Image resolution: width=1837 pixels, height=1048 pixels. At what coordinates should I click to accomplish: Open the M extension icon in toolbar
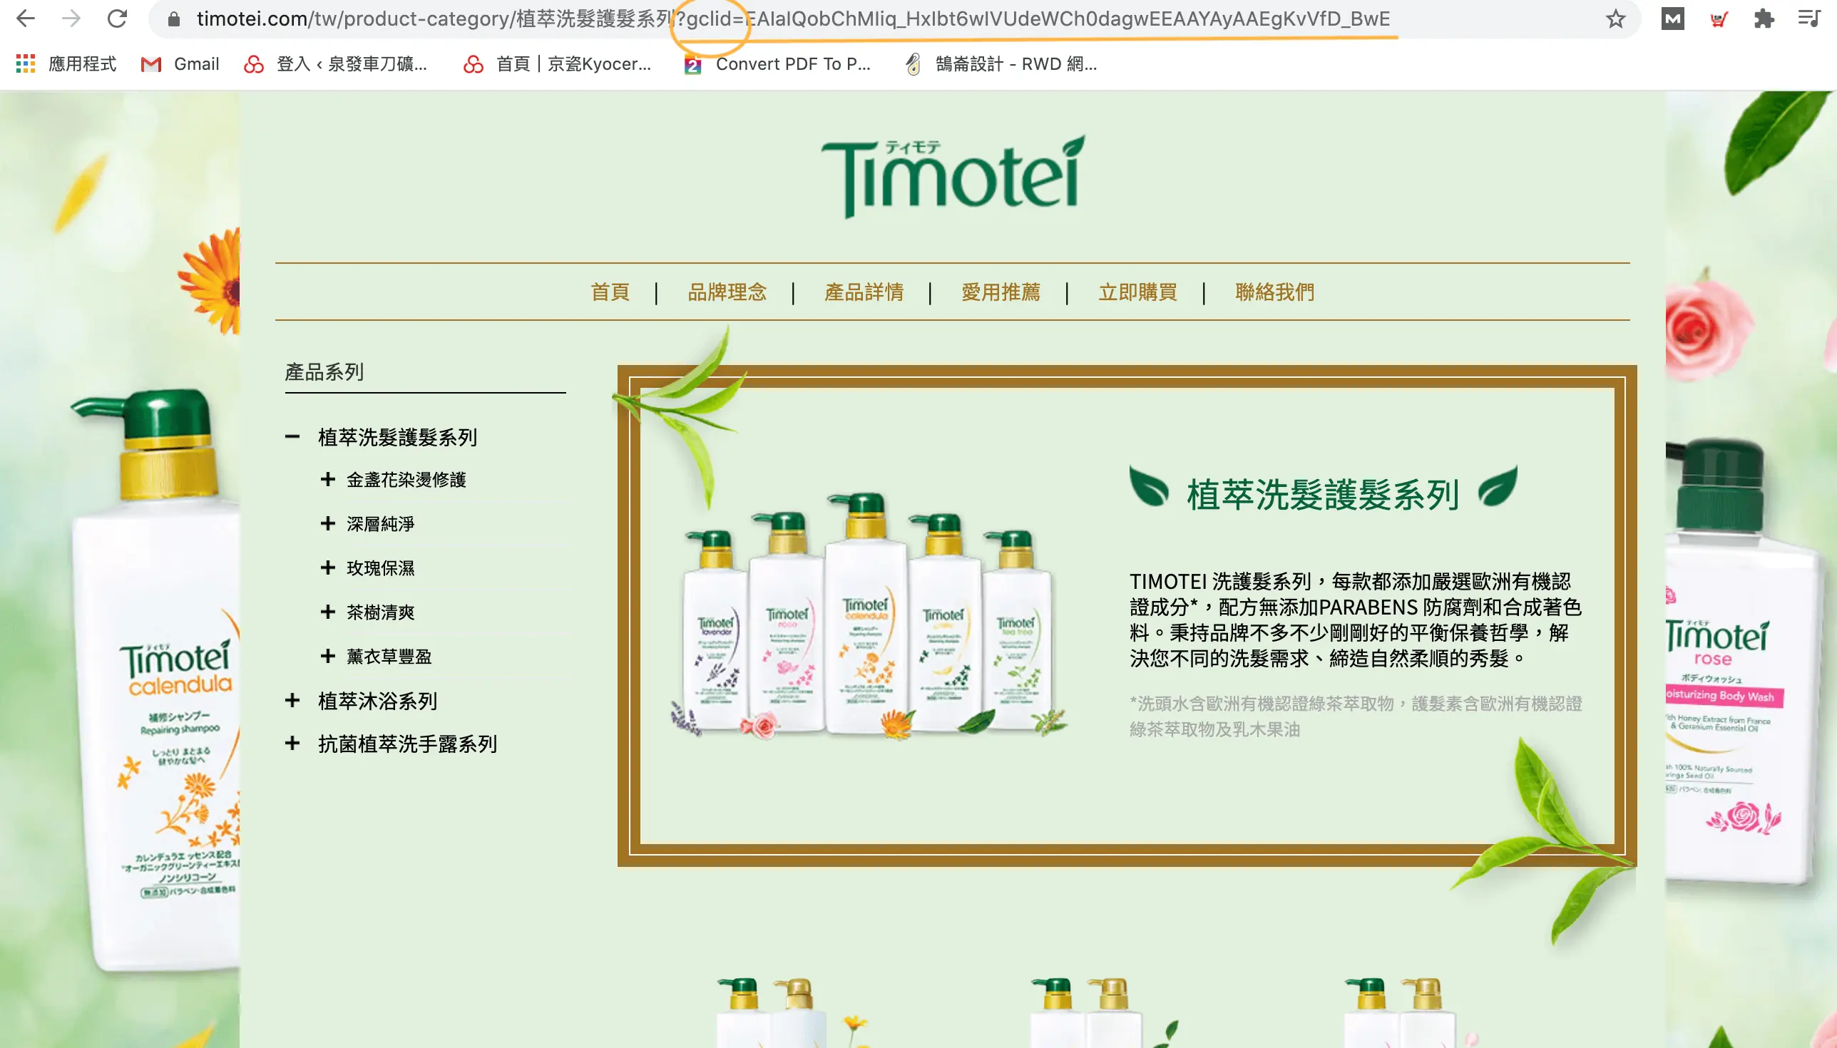1673,19
